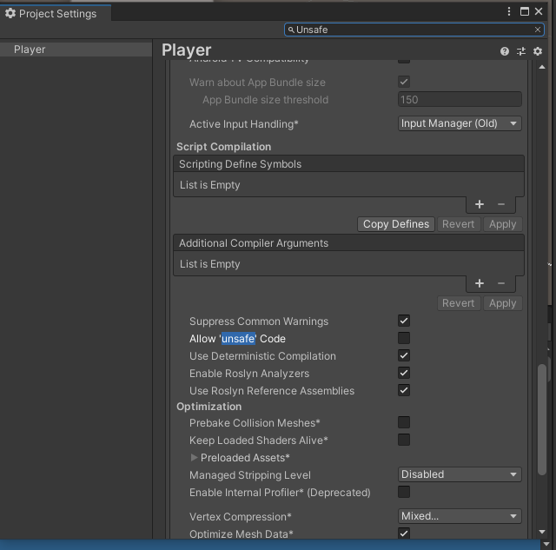Screen dimensions: 556x550
Task: Clear the Unsafe search text
Action: 538,30
